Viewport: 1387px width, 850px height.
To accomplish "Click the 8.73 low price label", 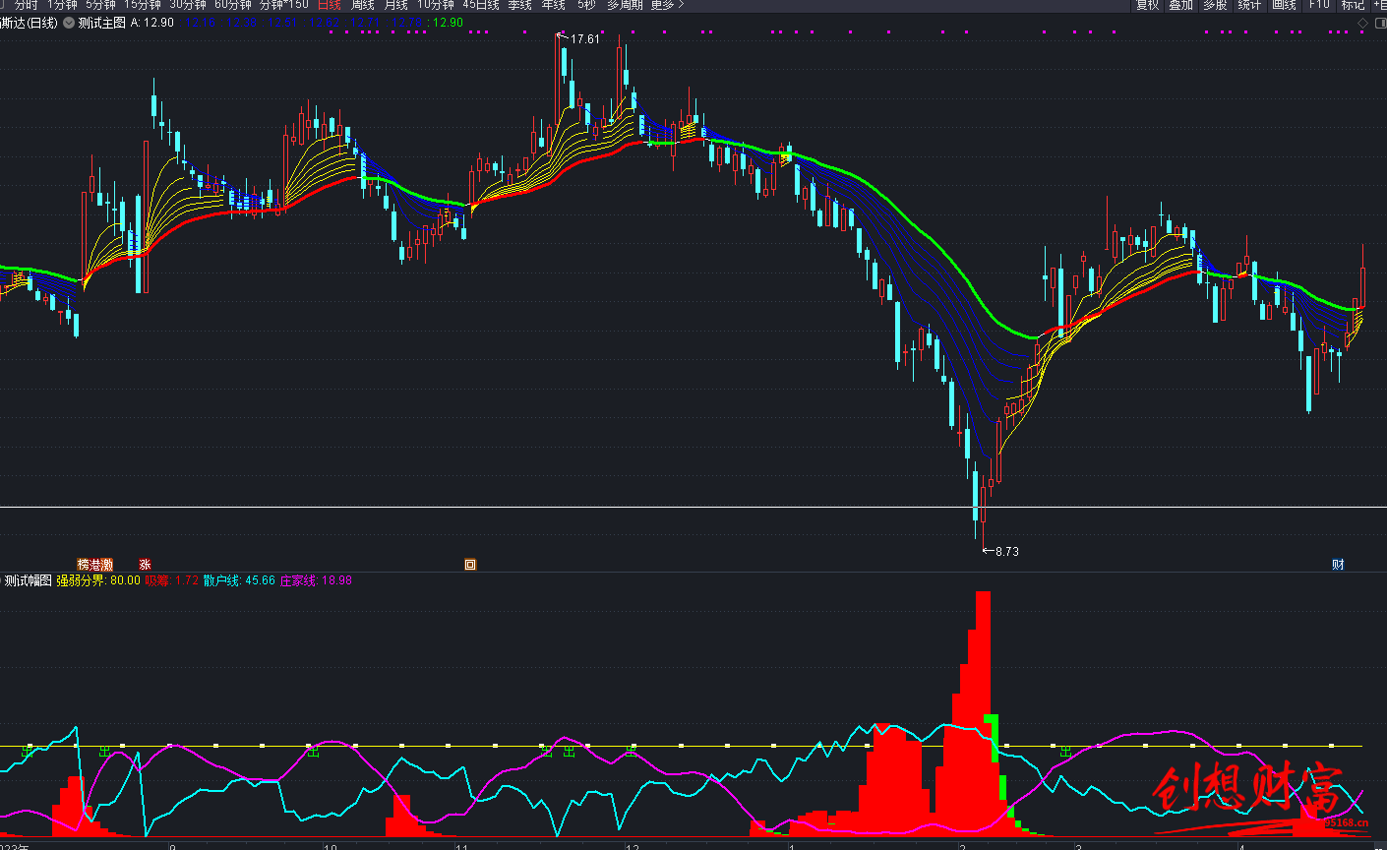I will point(1006,552).
